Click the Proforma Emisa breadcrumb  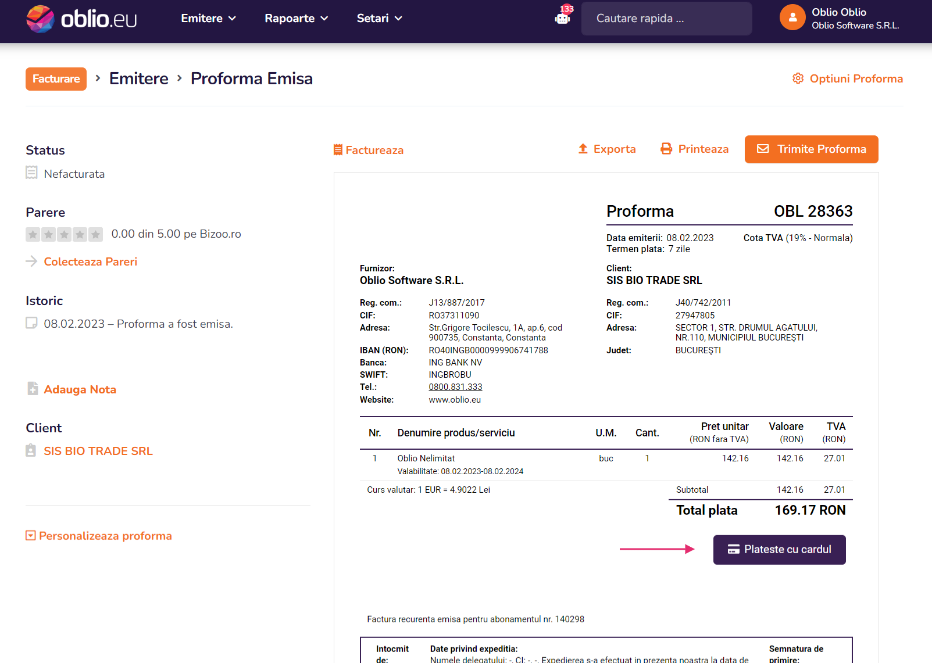(252, 78)
